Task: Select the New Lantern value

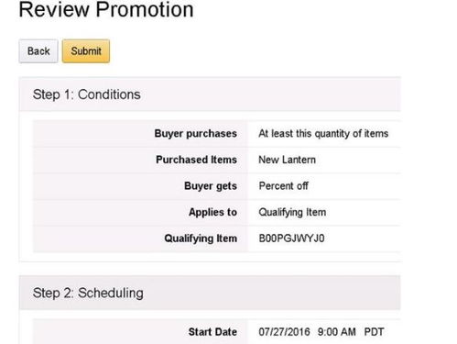Action: [287, 160]
